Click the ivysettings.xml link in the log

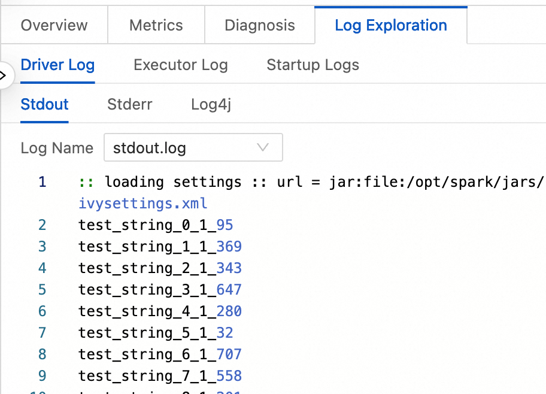143,203
